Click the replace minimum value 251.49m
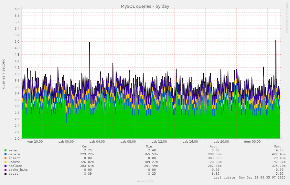290x185 pixels. (151, 166)
